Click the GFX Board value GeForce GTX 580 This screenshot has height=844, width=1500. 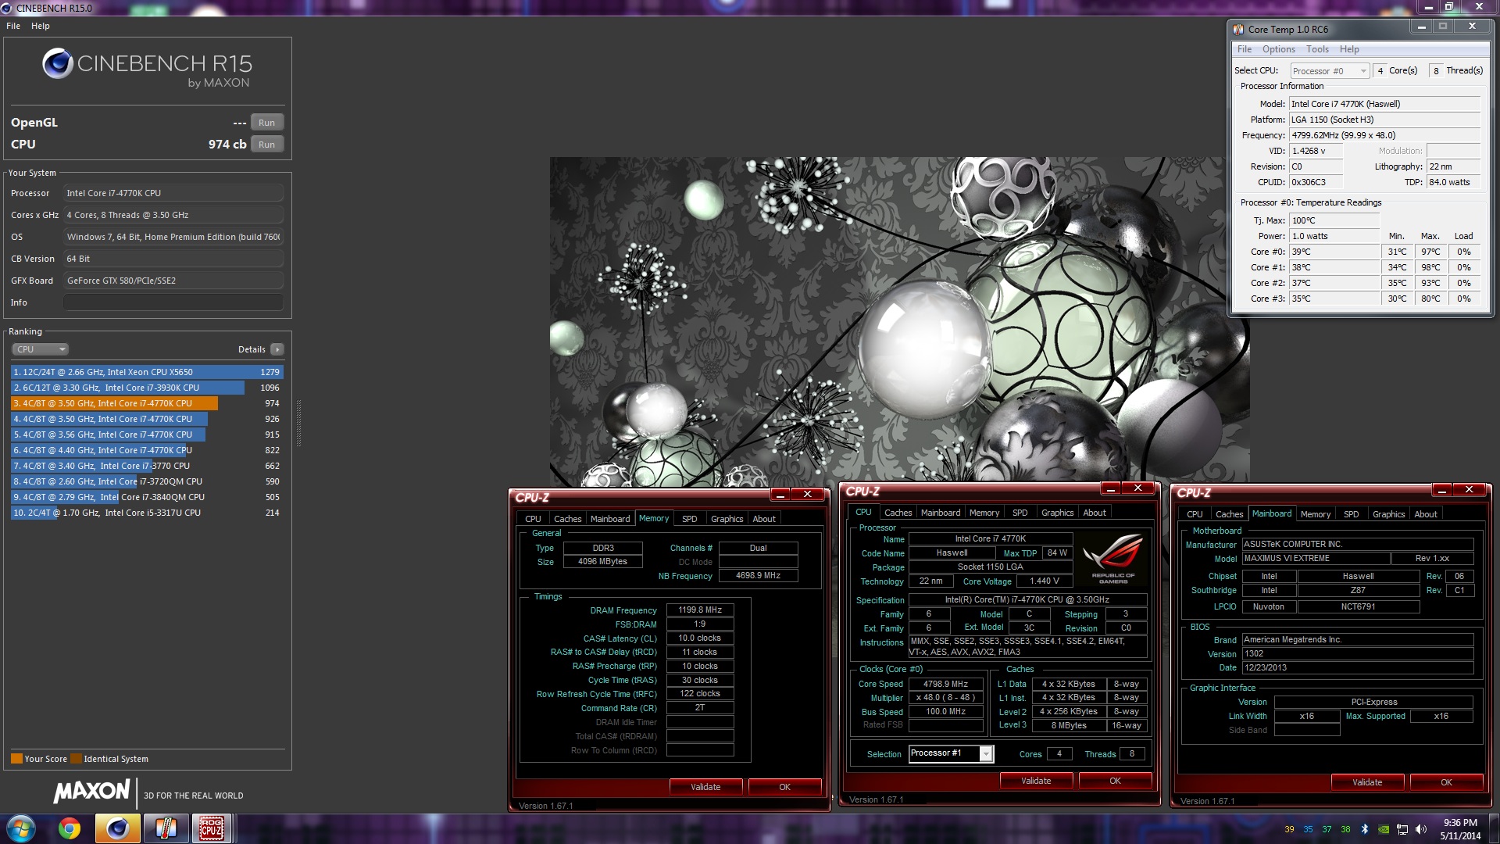tap(173, 281)
